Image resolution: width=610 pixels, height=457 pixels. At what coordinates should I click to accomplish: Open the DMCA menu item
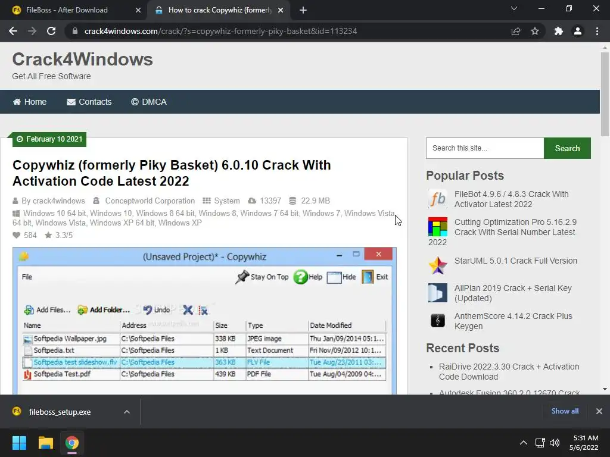click(149, 102)
